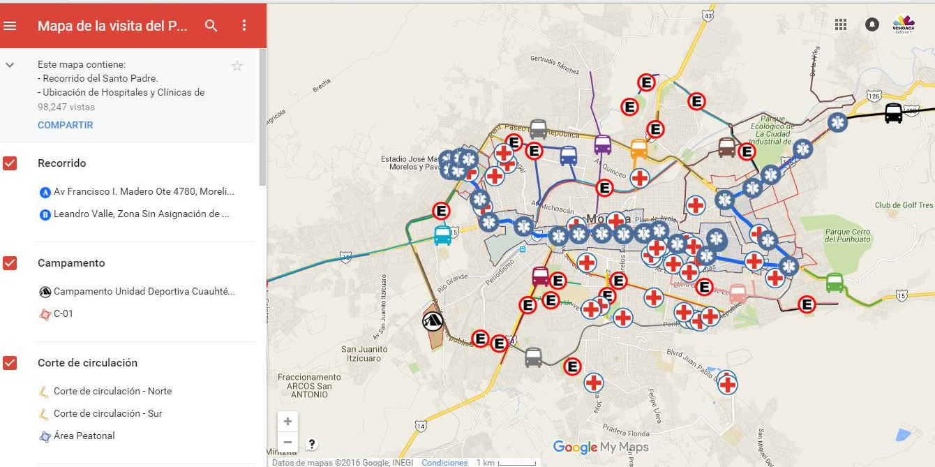The height and width of the screenshot is (467, 935).
Task: Open keyboard shortcuts help question icon
Action: [312, 444]
